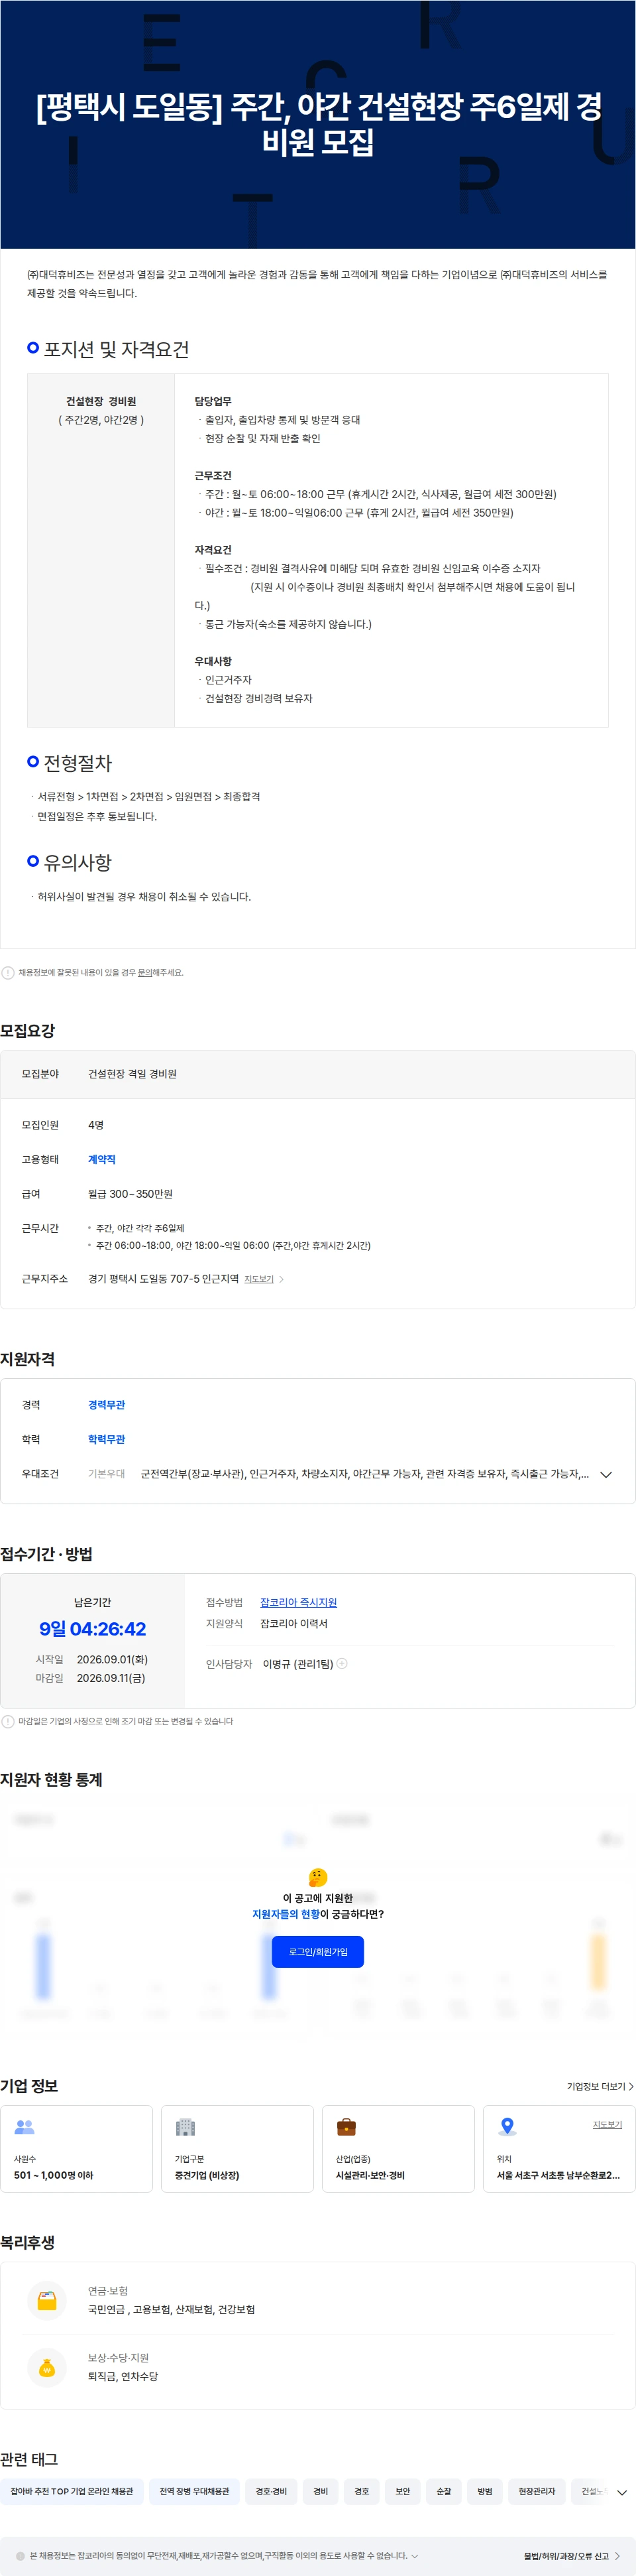The width and height of the screenshot is (636, 2576).
Task: Click the 월급 300~350만원 salary text
Action: [x=130, y=1193]
